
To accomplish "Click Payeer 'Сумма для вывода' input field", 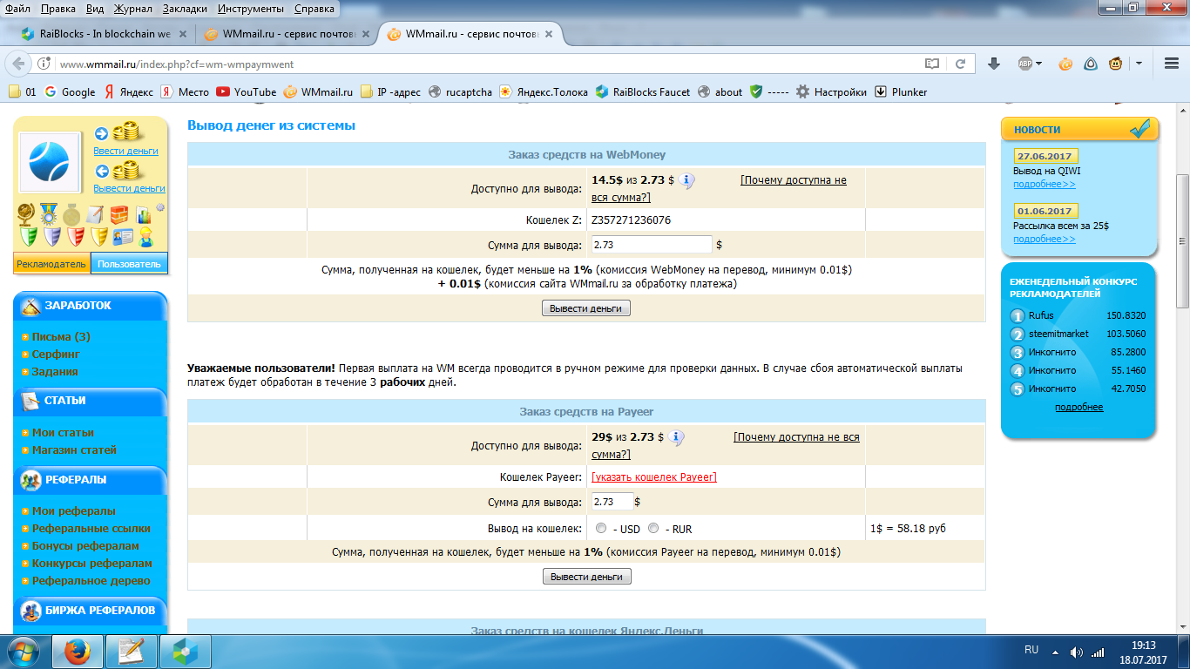I will [x=612, y=502].
